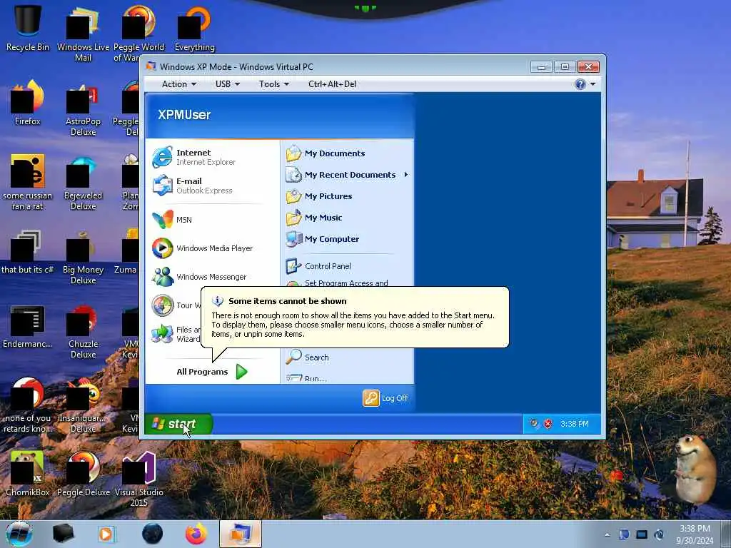
Task: Expand help dropdown arrow beside question mark
Action: (593, 84)
